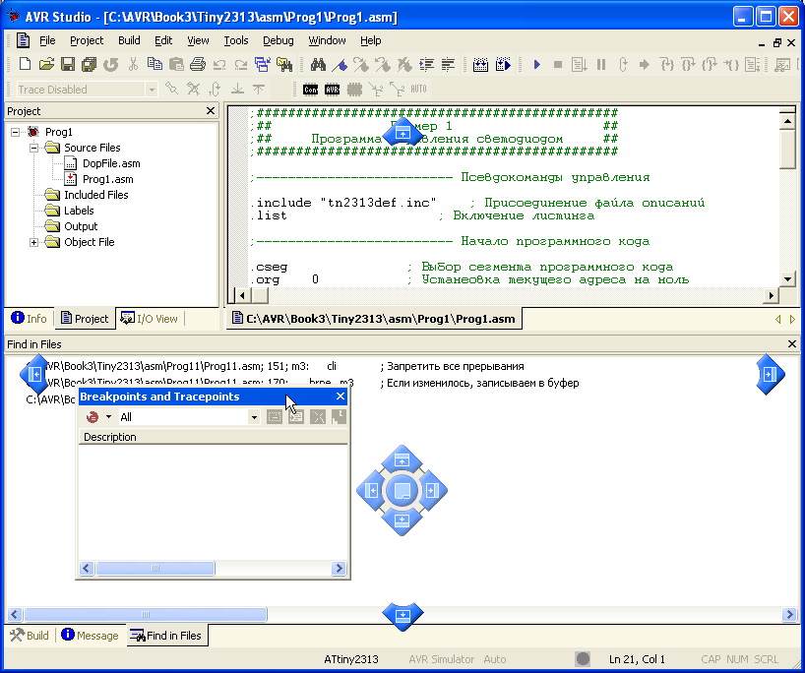Click the top edge docking guide arrow
Image resolution: width=805 pixels, height=673 pixels.
[403, 133]
